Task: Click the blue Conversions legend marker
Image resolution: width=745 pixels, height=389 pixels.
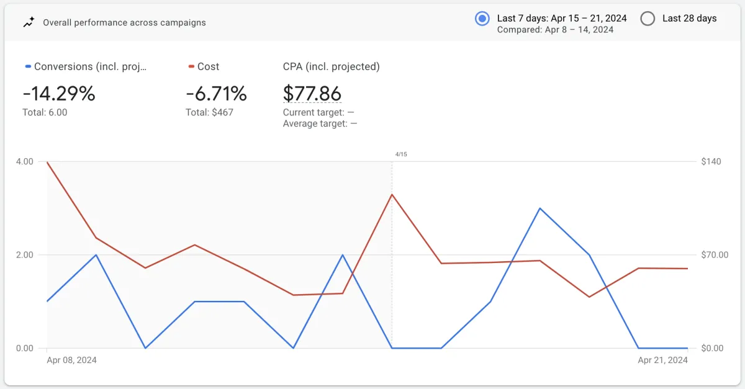Action: (28, 66)
